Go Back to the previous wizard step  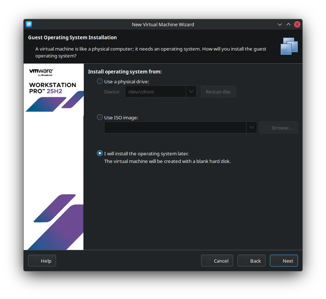(251, 261)
